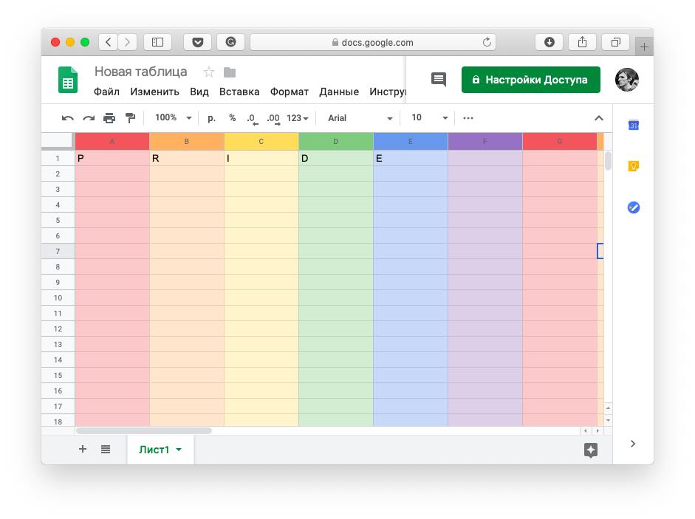Screen dimensions: 695x519
Task: Open Google Keep in the side panel
Action: point(633,167)
